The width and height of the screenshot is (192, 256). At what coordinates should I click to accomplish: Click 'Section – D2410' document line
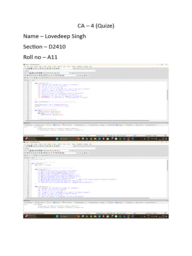[x=44, y=47]
